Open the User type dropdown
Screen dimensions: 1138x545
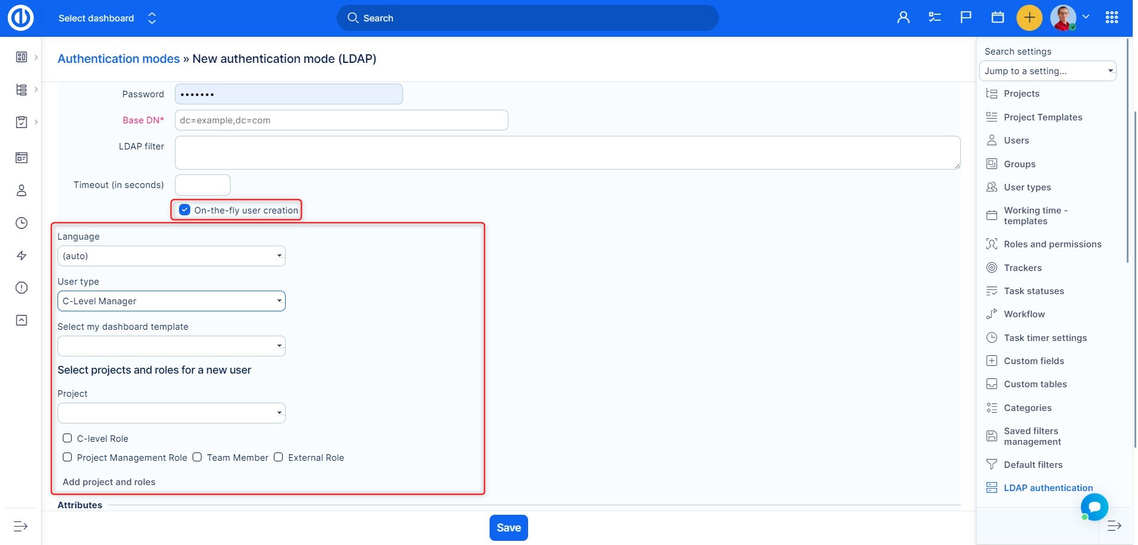coord(171,301)
